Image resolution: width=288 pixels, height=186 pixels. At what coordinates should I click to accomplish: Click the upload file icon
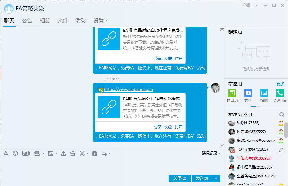tap(63, 153)
